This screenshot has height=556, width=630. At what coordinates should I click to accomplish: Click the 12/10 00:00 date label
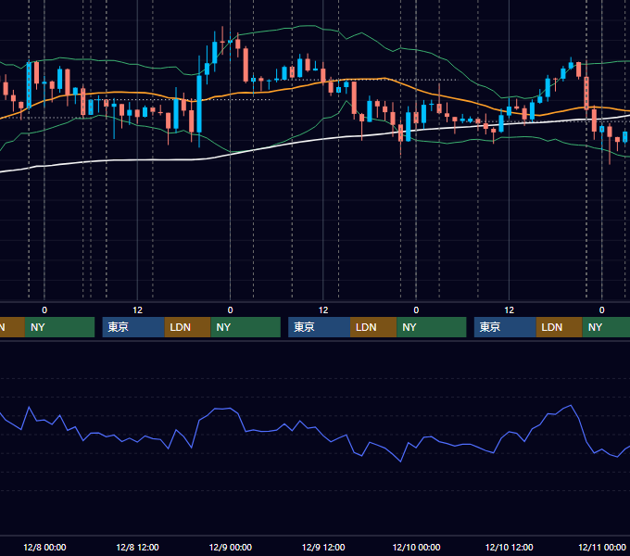tap(416, 547)
